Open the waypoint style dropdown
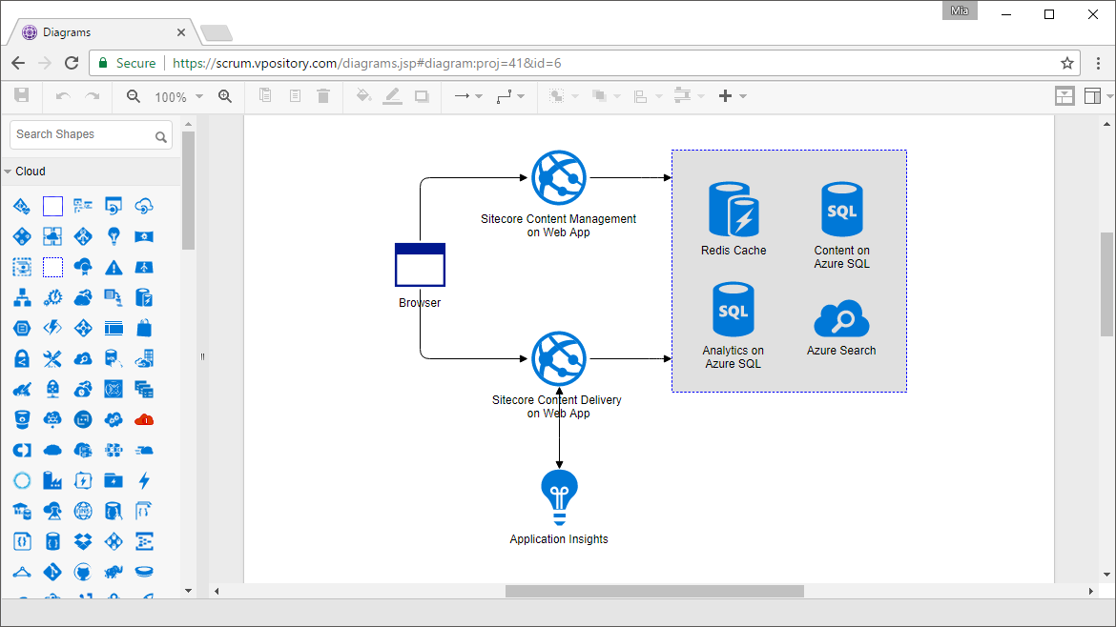The height and width of the screenshot is (627, 1116). click(x=510, y=96)
